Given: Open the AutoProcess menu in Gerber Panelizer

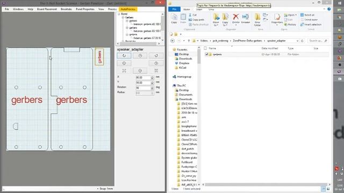Looking at the screenshot, I should (x=128, y=9).
